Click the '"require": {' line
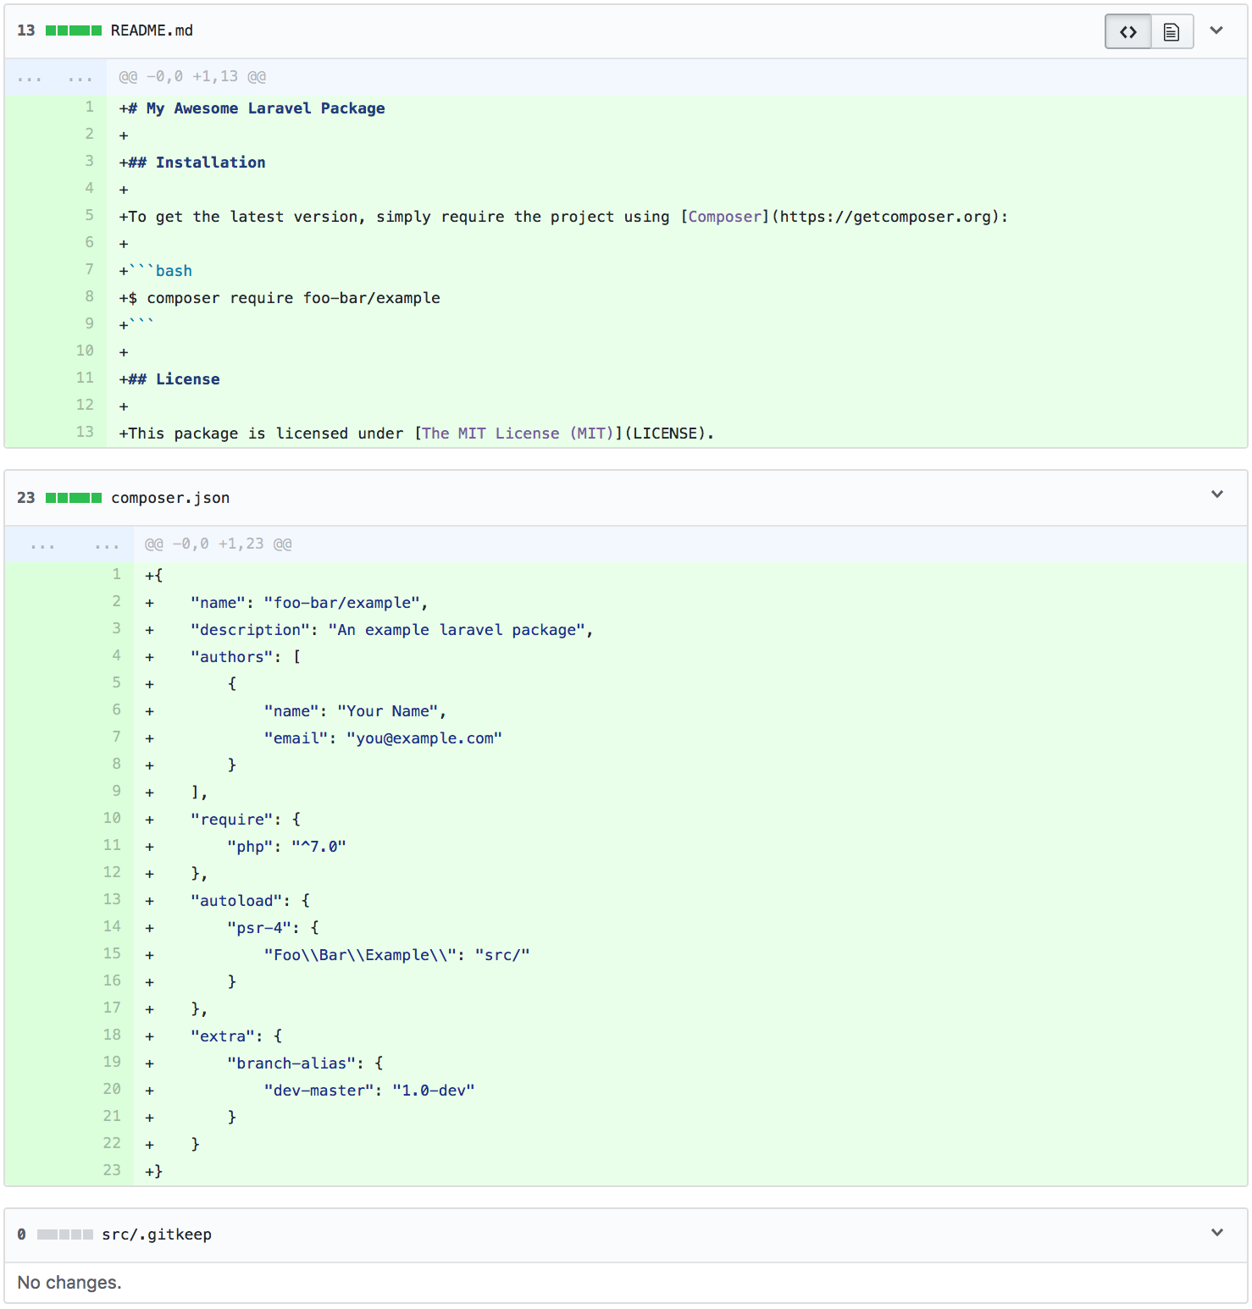This screenshot has width=1252, height=1309. click(x=246, y=820)
